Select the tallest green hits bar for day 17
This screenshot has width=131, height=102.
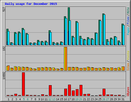tap(69, 14)
